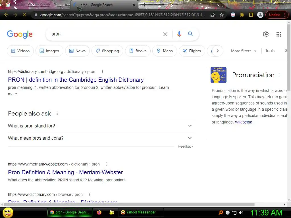The width and height of the screenshot is (291, 218).
Task: Select the Maps filter
Action: tap(165, 51)
